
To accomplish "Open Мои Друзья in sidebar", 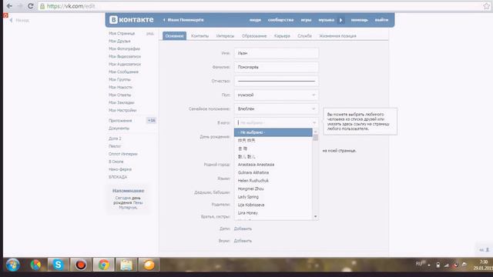I will [119, 41].
